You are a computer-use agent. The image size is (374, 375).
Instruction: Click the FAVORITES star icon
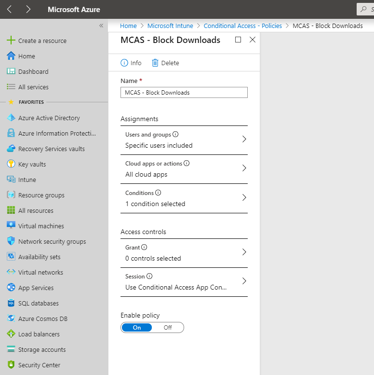[x=11, y=102]
